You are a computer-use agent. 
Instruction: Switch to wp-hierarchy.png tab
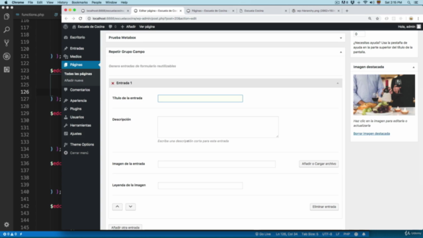pyautogui.click(x=316, y=11)
